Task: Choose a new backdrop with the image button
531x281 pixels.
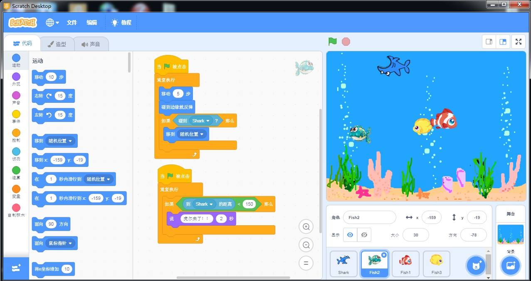Action: click(511, 266)
